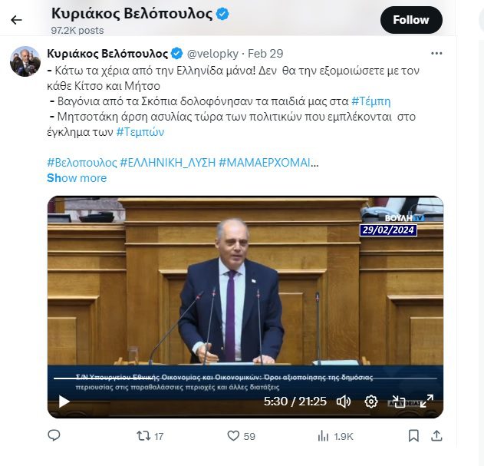Reply to the tweet

(54, 436)
